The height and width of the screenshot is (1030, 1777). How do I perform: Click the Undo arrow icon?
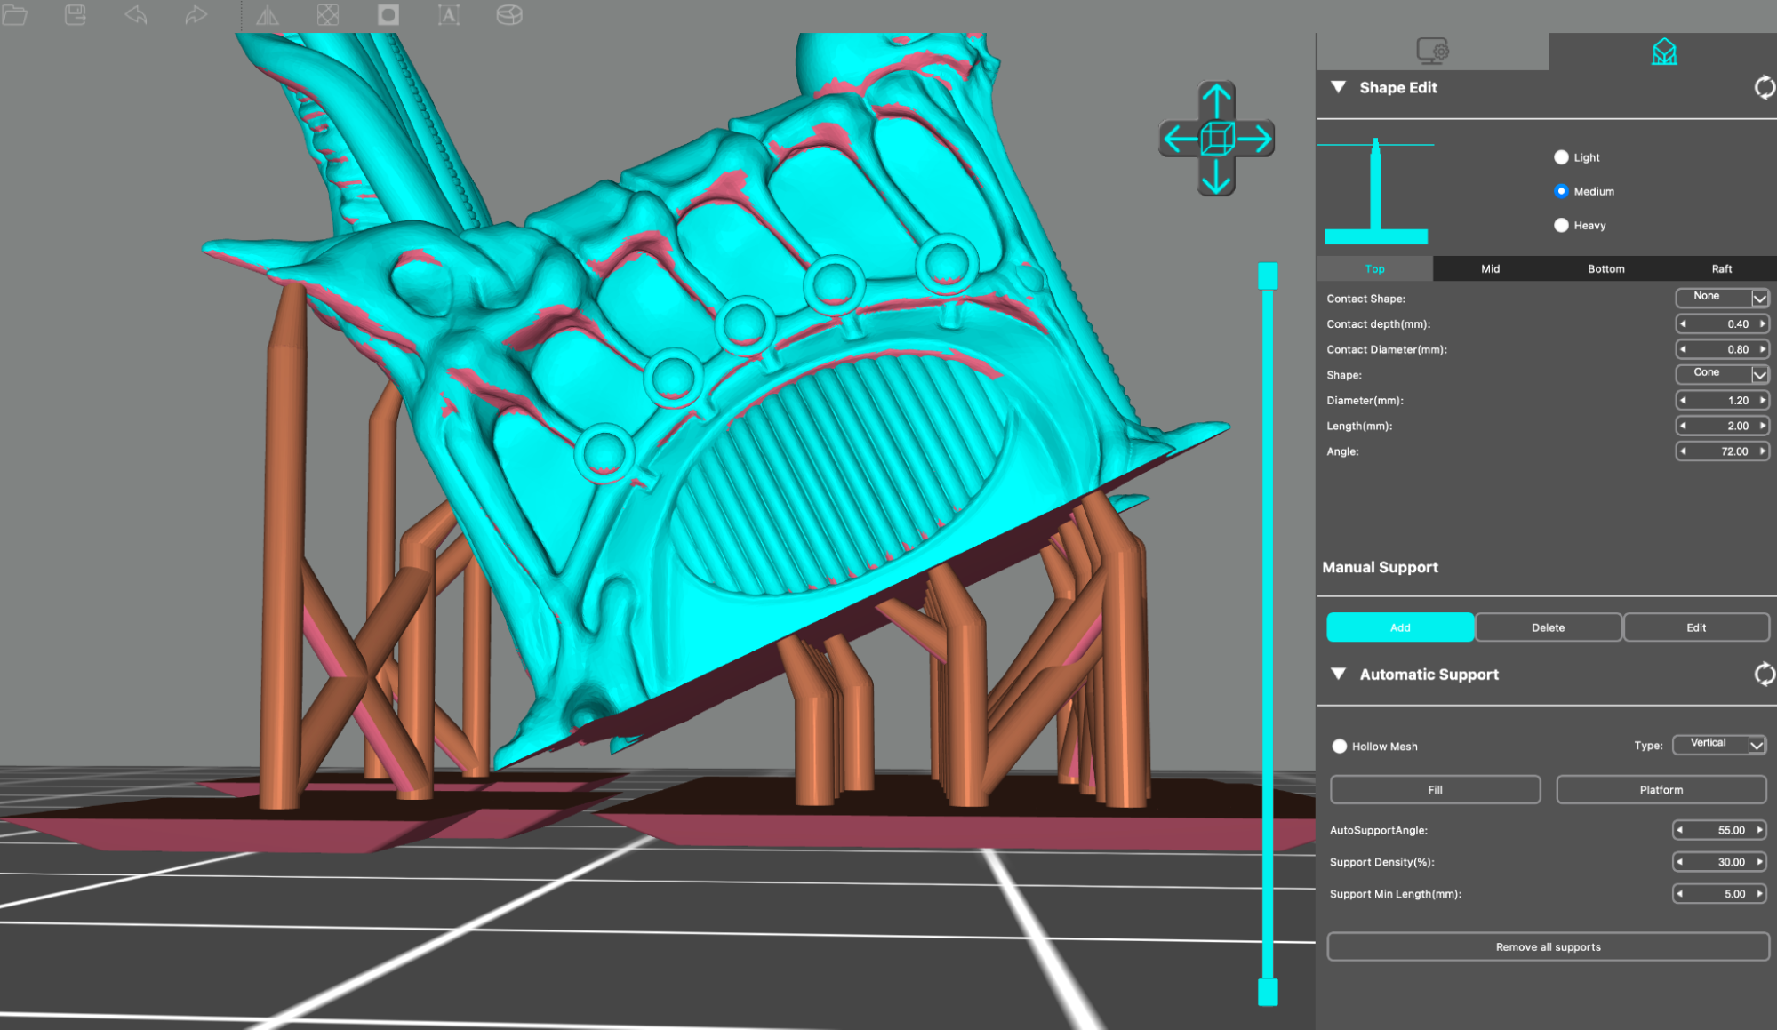pyautogui.click(x=136, y=15)
